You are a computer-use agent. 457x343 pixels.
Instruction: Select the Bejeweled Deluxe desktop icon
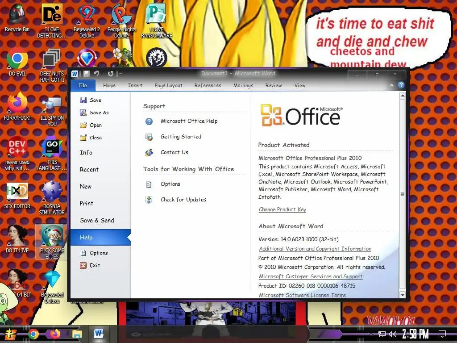pyautogui.click(x=52, y=286)
